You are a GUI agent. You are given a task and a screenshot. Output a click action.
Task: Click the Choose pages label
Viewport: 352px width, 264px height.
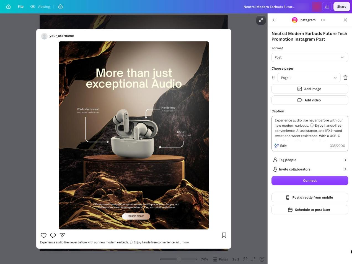(x=283, y=68)
